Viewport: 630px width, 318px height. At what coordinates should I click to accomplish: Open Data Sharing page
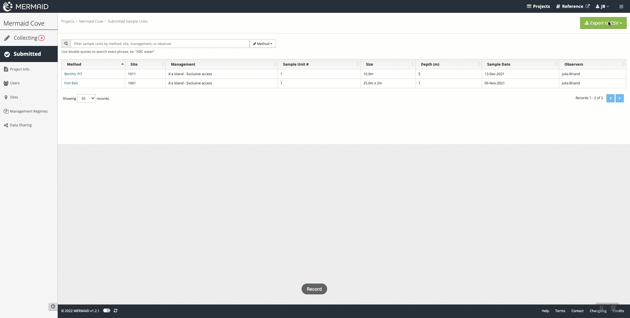[x=21, y=125]
